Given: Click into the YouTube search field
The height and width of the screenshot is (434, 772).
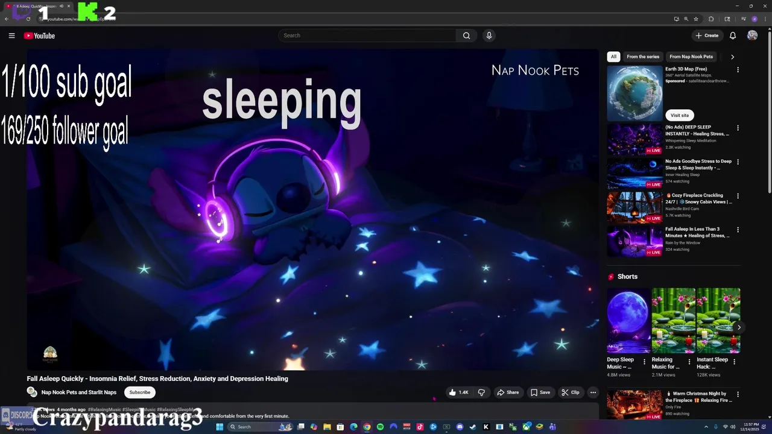Looking at the screenshot, I should (368, 36).
